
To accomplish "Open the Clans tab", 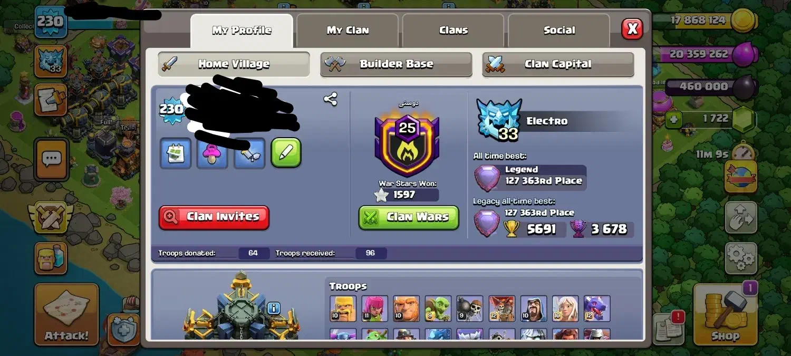I will 454,30.
